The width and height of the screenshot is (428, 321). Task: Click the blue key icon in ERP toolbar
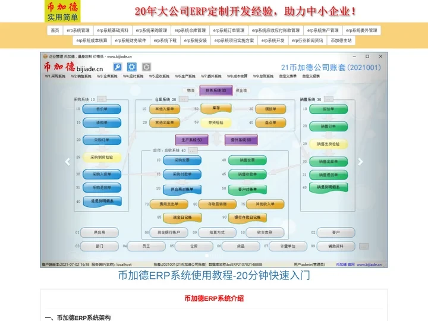[x=118, y=67]
